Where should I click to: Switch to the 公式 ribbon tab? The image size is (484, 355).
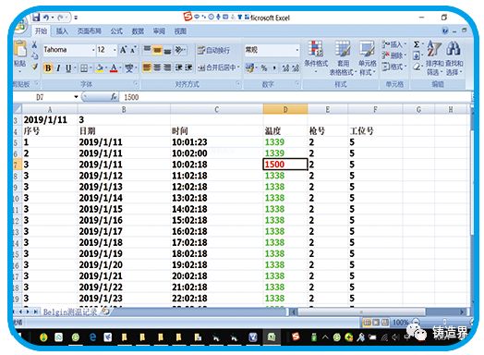tap(116, 31)
